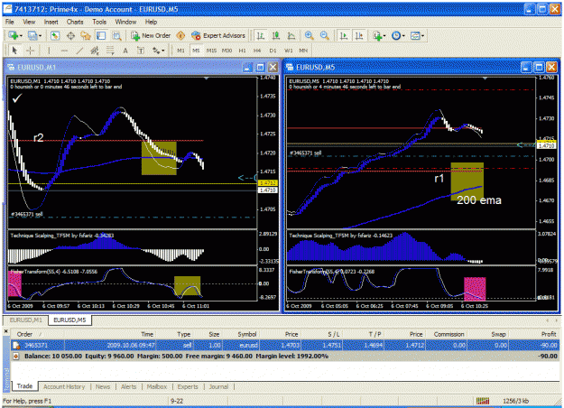Image resolution: width=564 pixels, height=408 pixels.
Task: Click the New Order button
Action: pyautogui.click(x=151, y=35)
